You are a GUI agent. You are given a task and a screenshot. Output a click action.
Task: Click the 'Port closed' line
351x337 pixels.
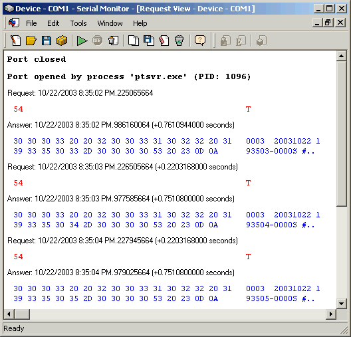(37, 59)
